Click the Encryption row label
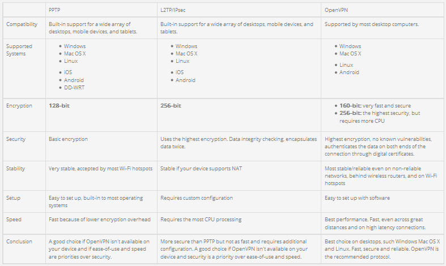446x266 pixels. (19, 106)
